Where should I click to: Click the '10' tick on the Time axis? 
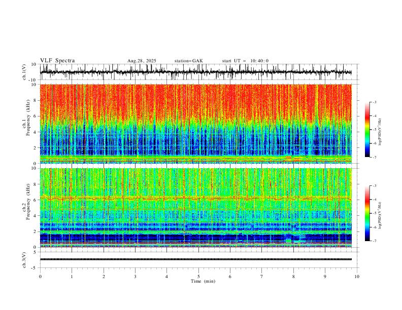pyautogui.click(x=357, y=277)
